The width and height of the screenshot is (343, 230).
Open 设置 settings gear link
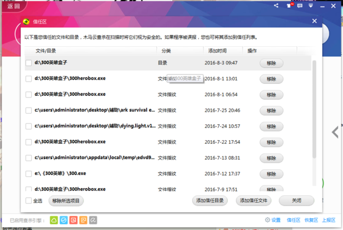pyautogui.click(x=273, y=220)
